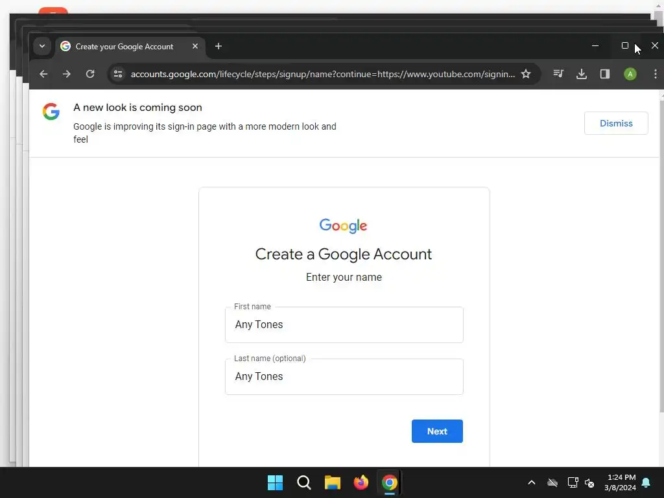Click the 'Create a Google Account' heading

344,254
